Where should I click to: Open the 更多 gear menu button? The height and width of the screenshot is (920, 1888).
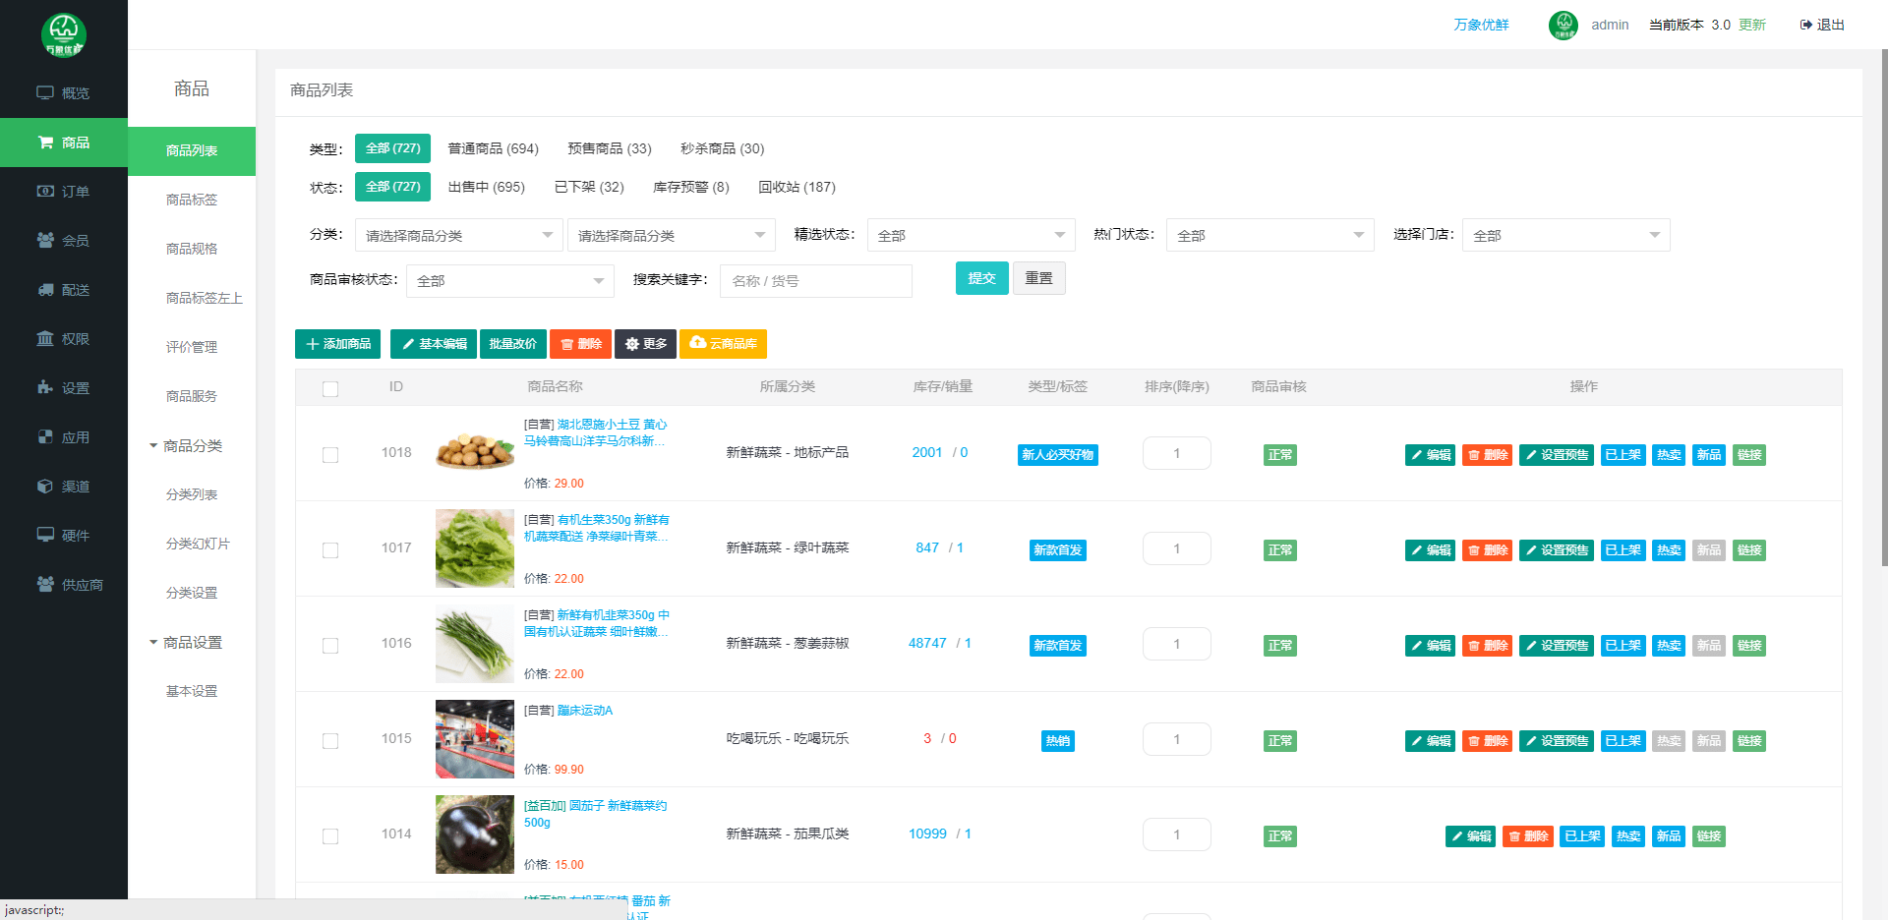(645, 344)
